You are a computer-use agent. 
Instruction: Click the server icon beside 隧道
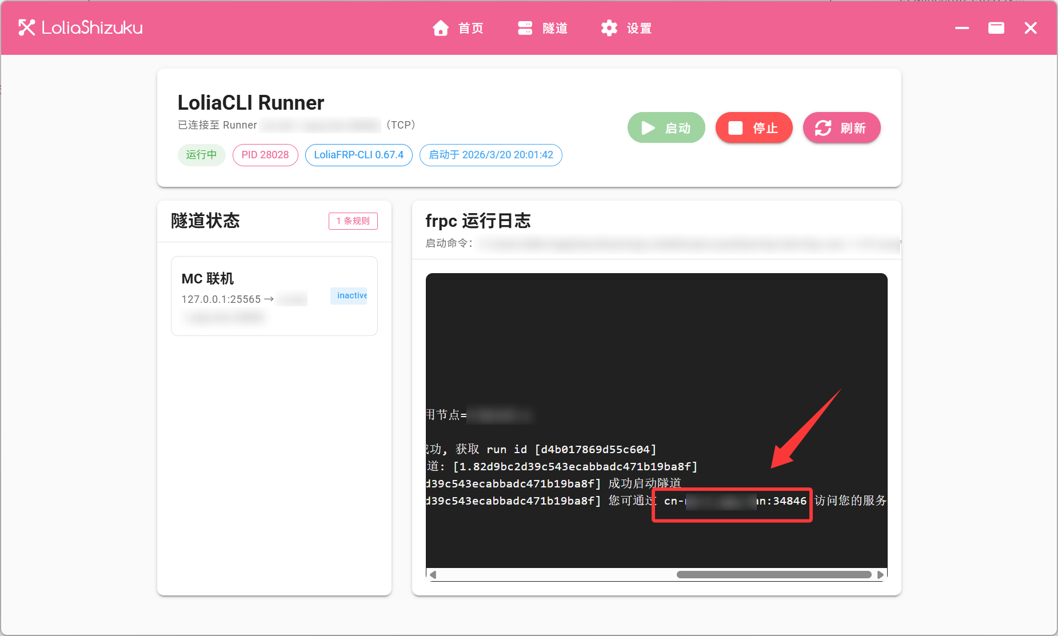click(x=525, y=28)
